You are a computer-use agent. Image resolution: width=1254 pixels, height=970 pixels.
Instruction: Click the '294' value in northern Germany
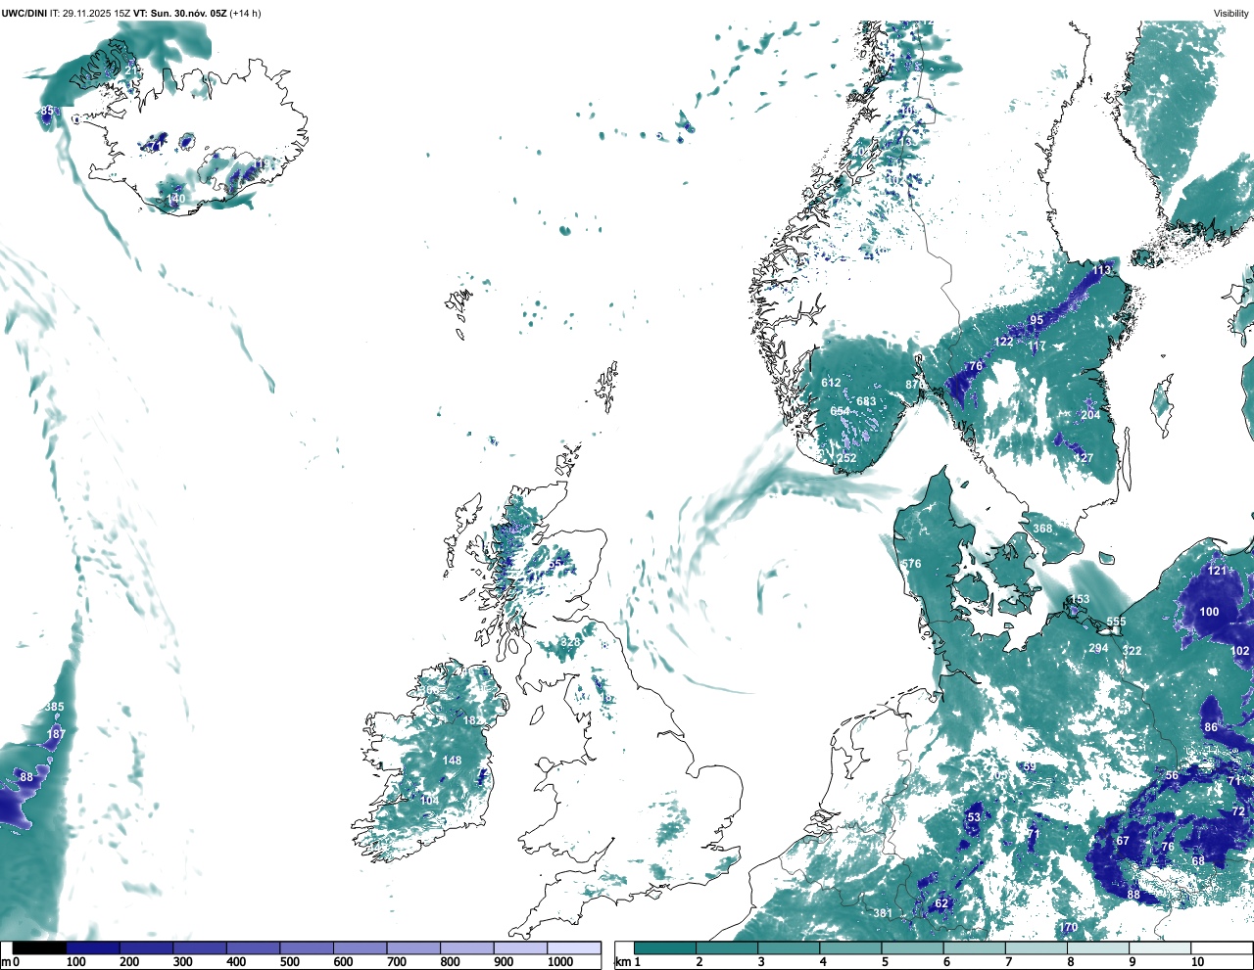tap(1098, 648)
